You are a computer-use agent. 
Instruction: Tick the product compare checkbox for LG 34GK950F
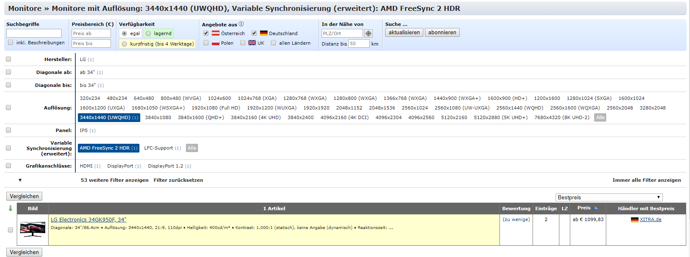tap(10, 230)
